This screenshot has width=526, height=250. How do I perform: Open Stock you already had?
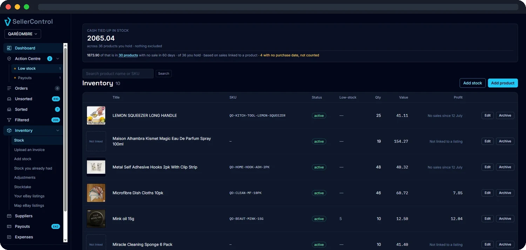click(33, 168)
